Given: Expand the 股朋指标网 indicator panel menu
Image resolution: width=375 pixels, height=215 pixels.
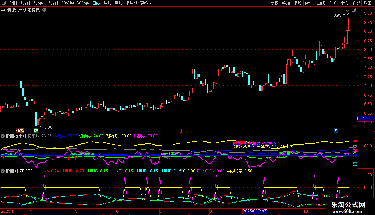Looking at the screenshot, I should (x=3, y=136).
